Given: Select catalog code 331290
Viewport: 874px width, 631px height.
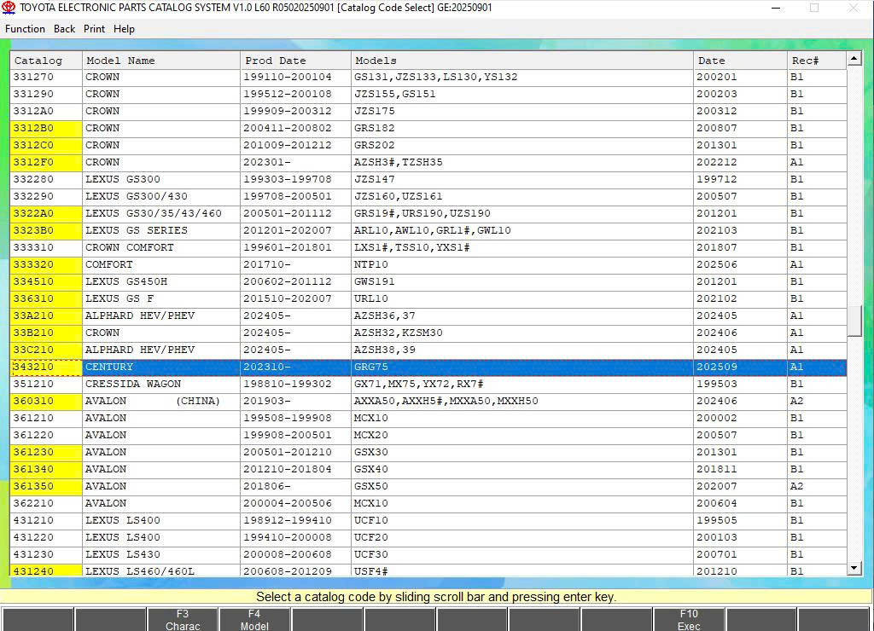Looking at the screenshot, I should [46, 94].
